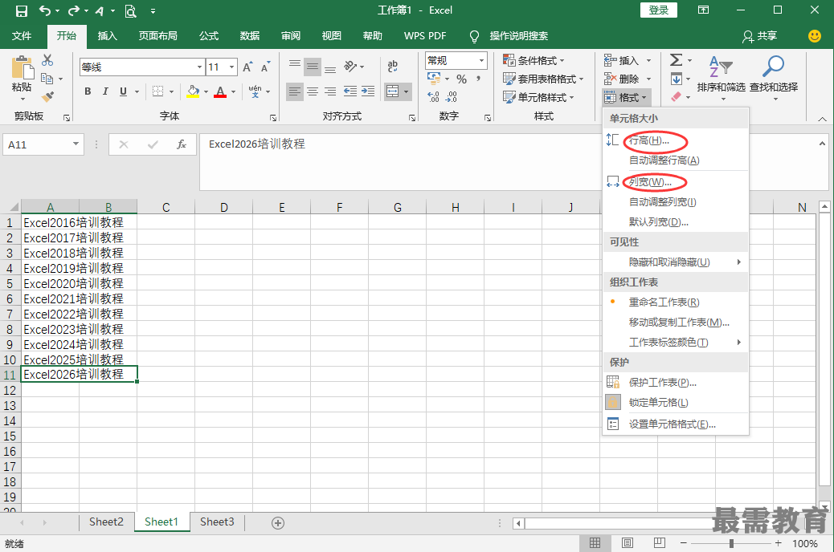This screenshot has height=552, width=834.
Task: Redo the last undone action
Action: click(x=73, y=10)
